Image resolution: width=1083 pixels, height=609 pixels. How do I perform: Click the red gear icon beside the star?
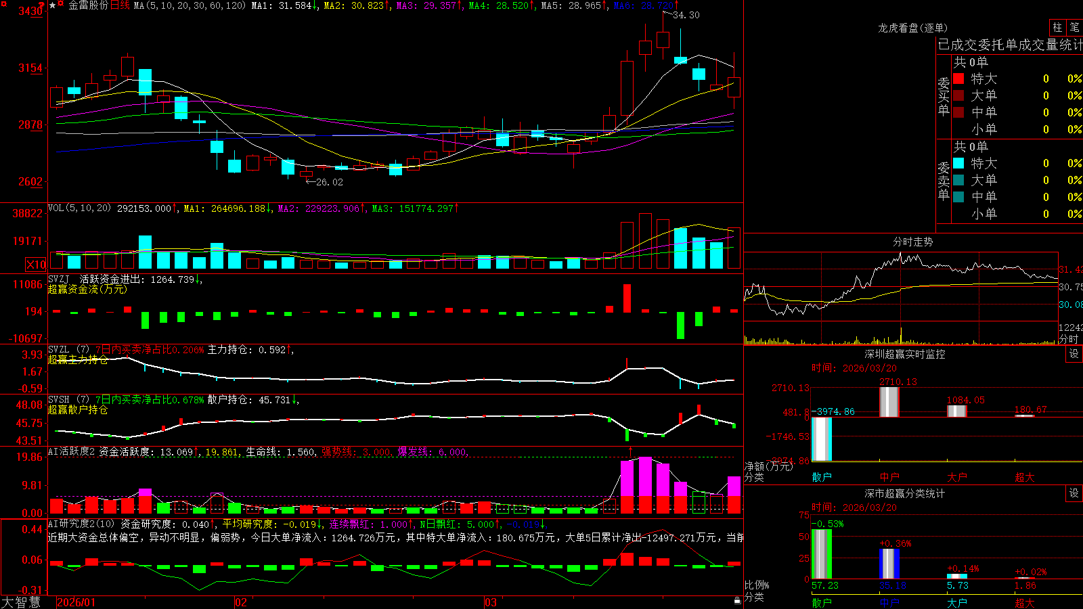pyautogui.click(x=61, y=4)
